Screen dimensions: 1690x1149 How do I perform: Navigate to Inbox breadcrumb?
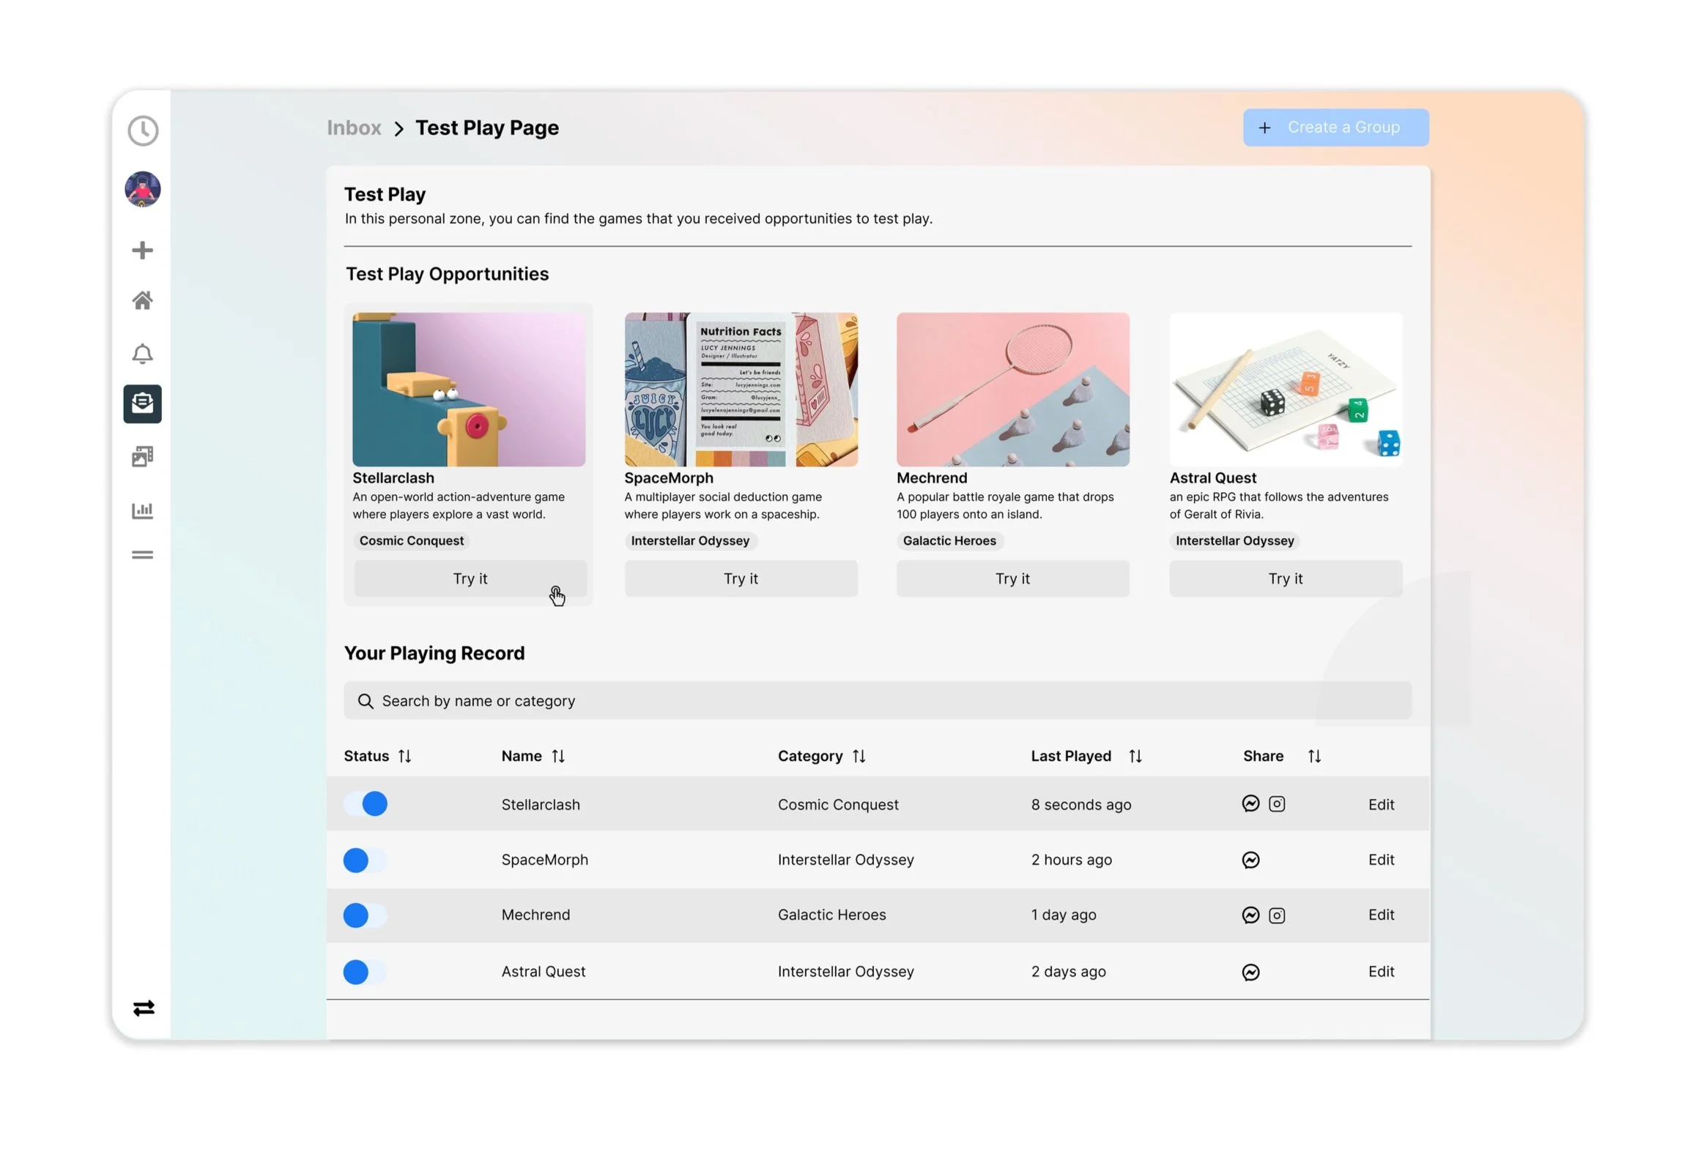click(x=354, y=128)
